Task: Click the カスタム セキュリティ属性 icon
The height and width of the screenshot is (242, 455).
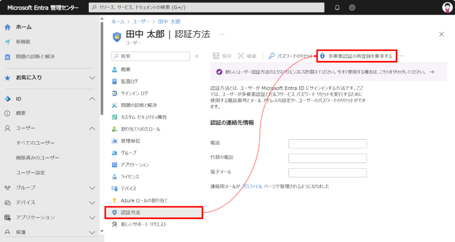Action: click(x=115, y=117)
